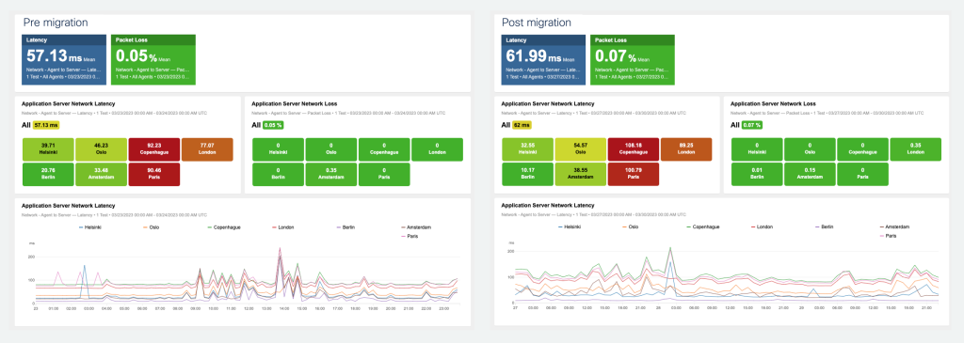This screenshot has height=343, width=964.
Task: Select Post migration Oslo packet loss tile
Action: [811, 149]
